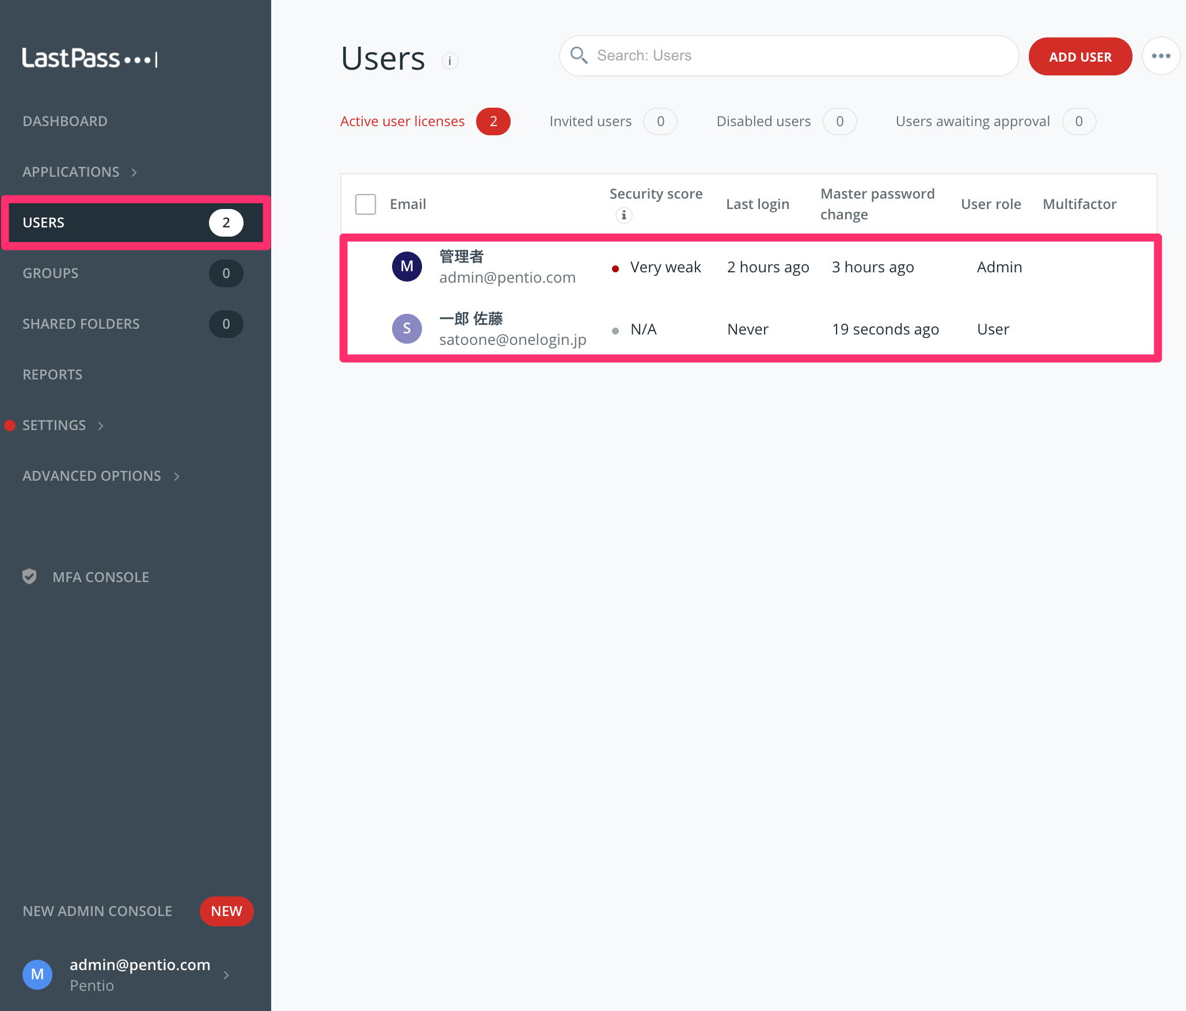
Task: Click the Invited users count 0
Action: coord(660,121)
